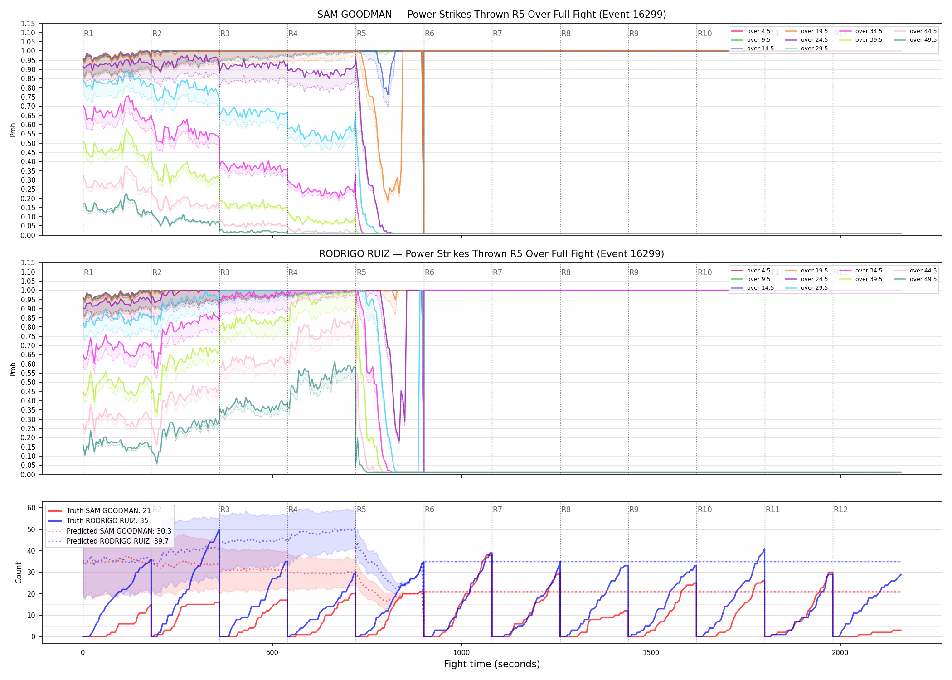Select 'over 14.5' legend entry in middle chart

tap(753, 288)
